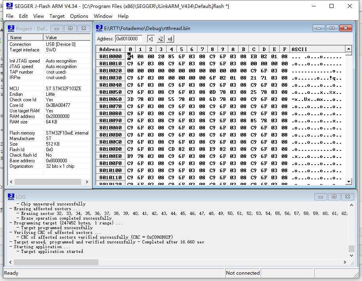
Task: Click LOG panel scroll up arrow
Action: click(x=351, y=205)
